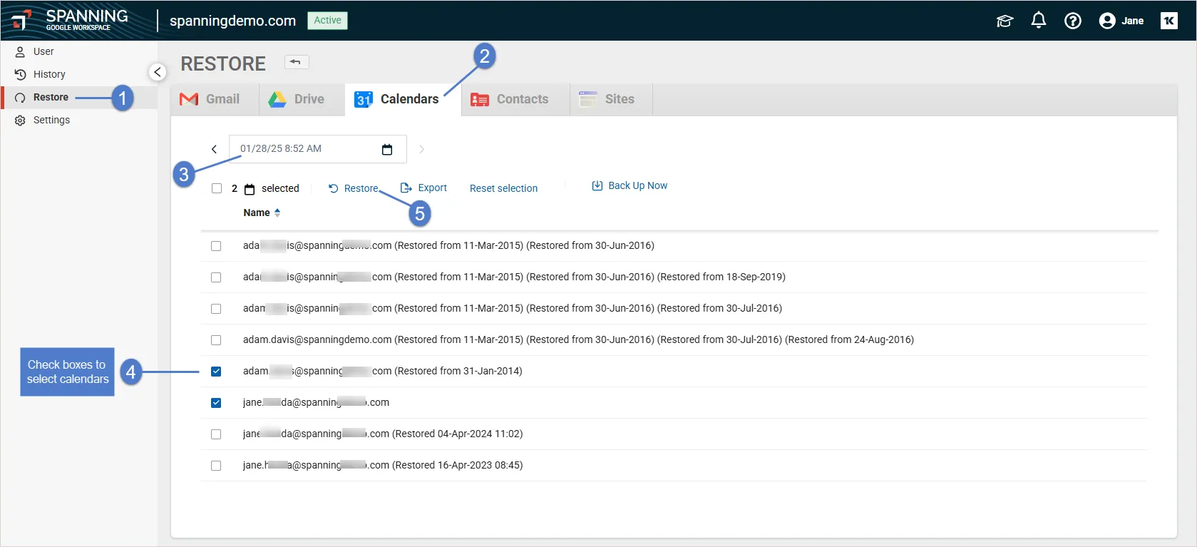Click the Kaseya K logo icon
Viewport: 1197px width, 547px height.
(x=1169, y=21)
